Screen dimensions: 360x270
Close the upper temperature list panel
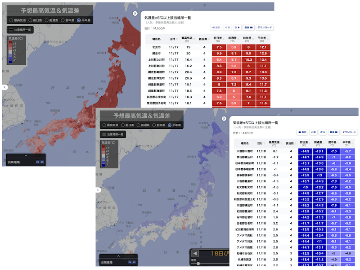tap(135, 13)
